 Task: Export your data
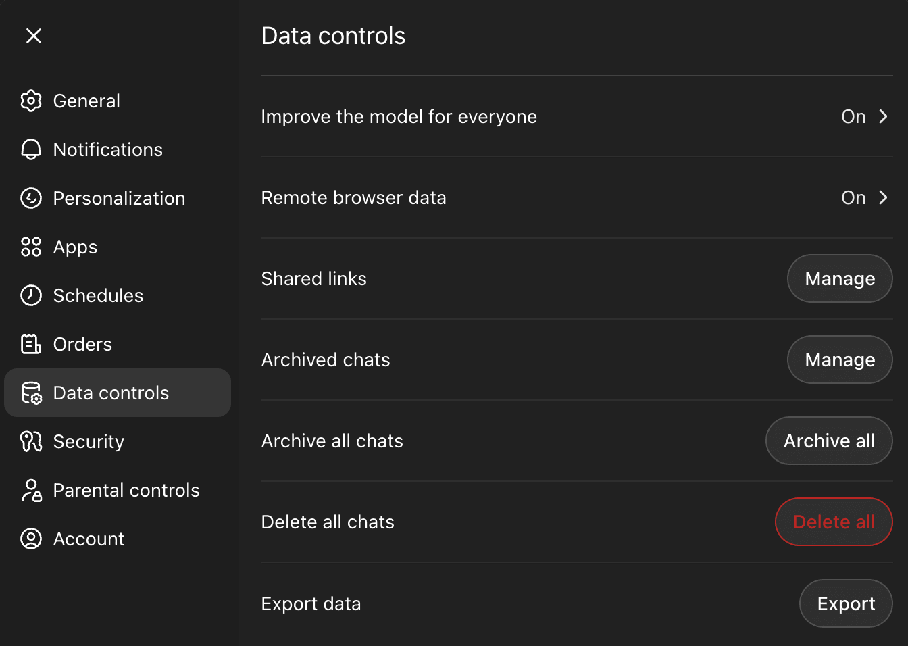point(846,603)
